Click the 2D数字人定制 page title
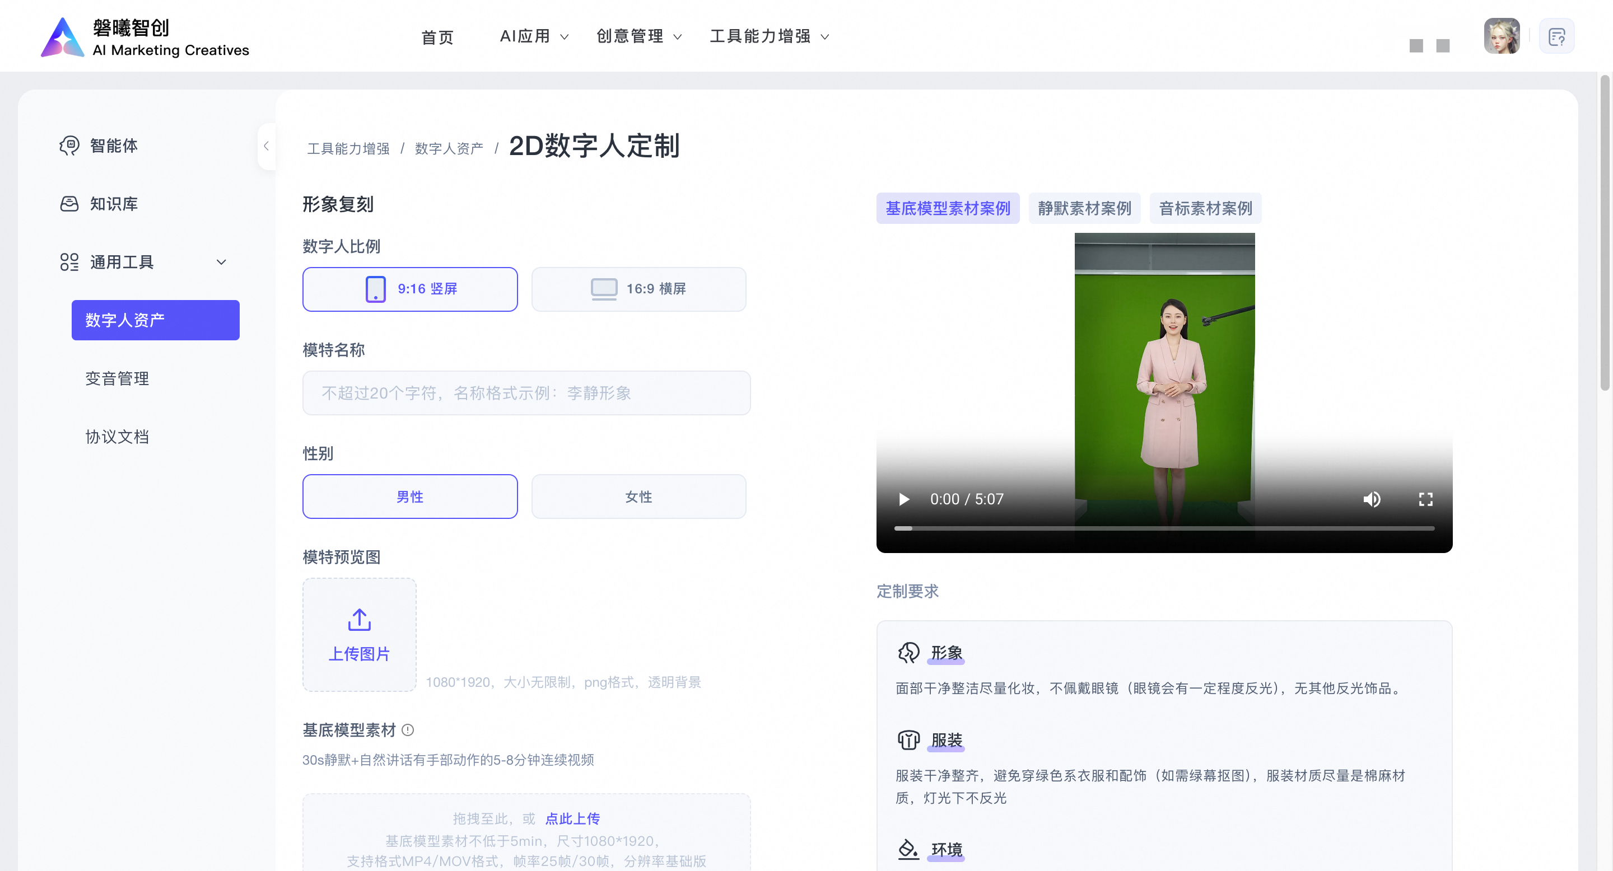Screen dimensions: 1613x871 [594, 146]
